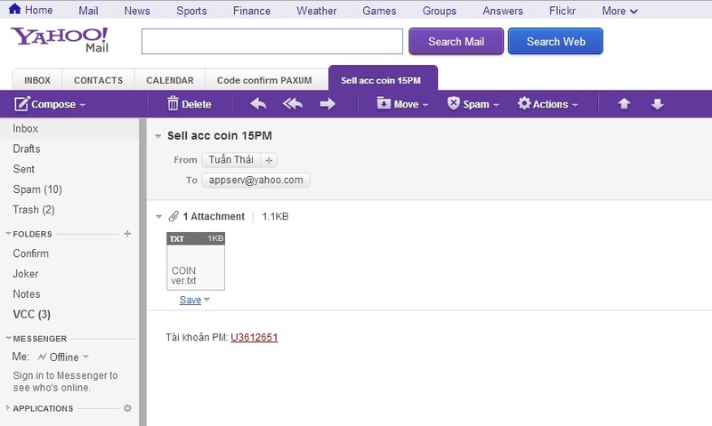Collapse the email header details triangle

(158, 136)
